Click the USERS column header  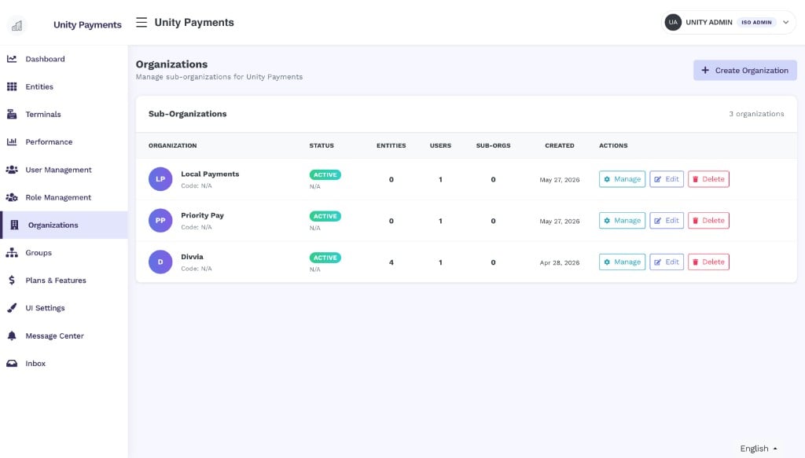(x=440, y=145)
